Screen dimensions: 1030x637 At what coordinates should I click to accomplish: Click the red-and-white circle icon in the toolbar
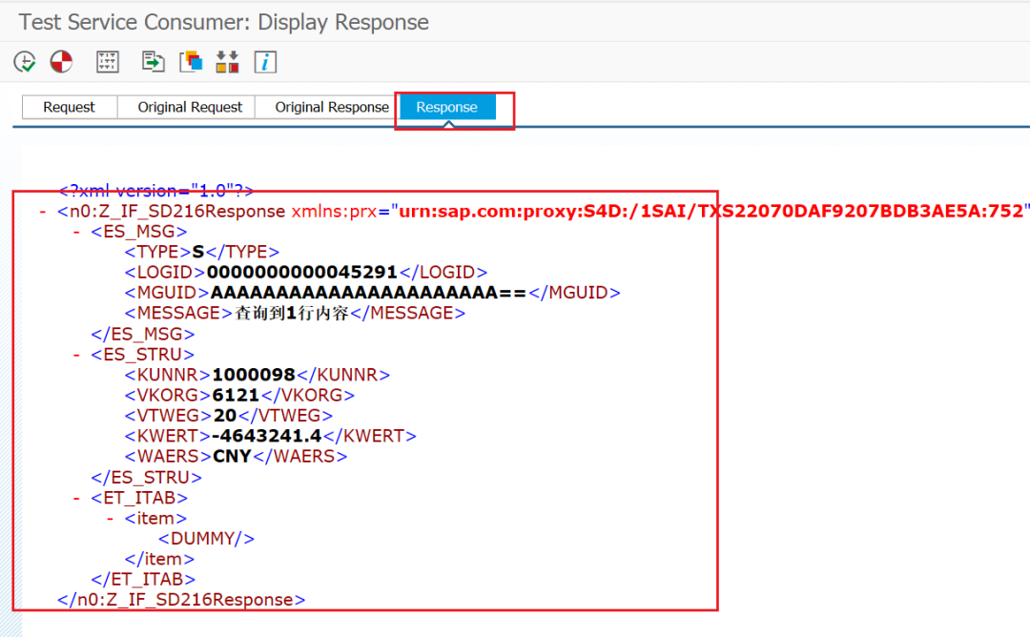pyautogui.click(x=61, y=62)
